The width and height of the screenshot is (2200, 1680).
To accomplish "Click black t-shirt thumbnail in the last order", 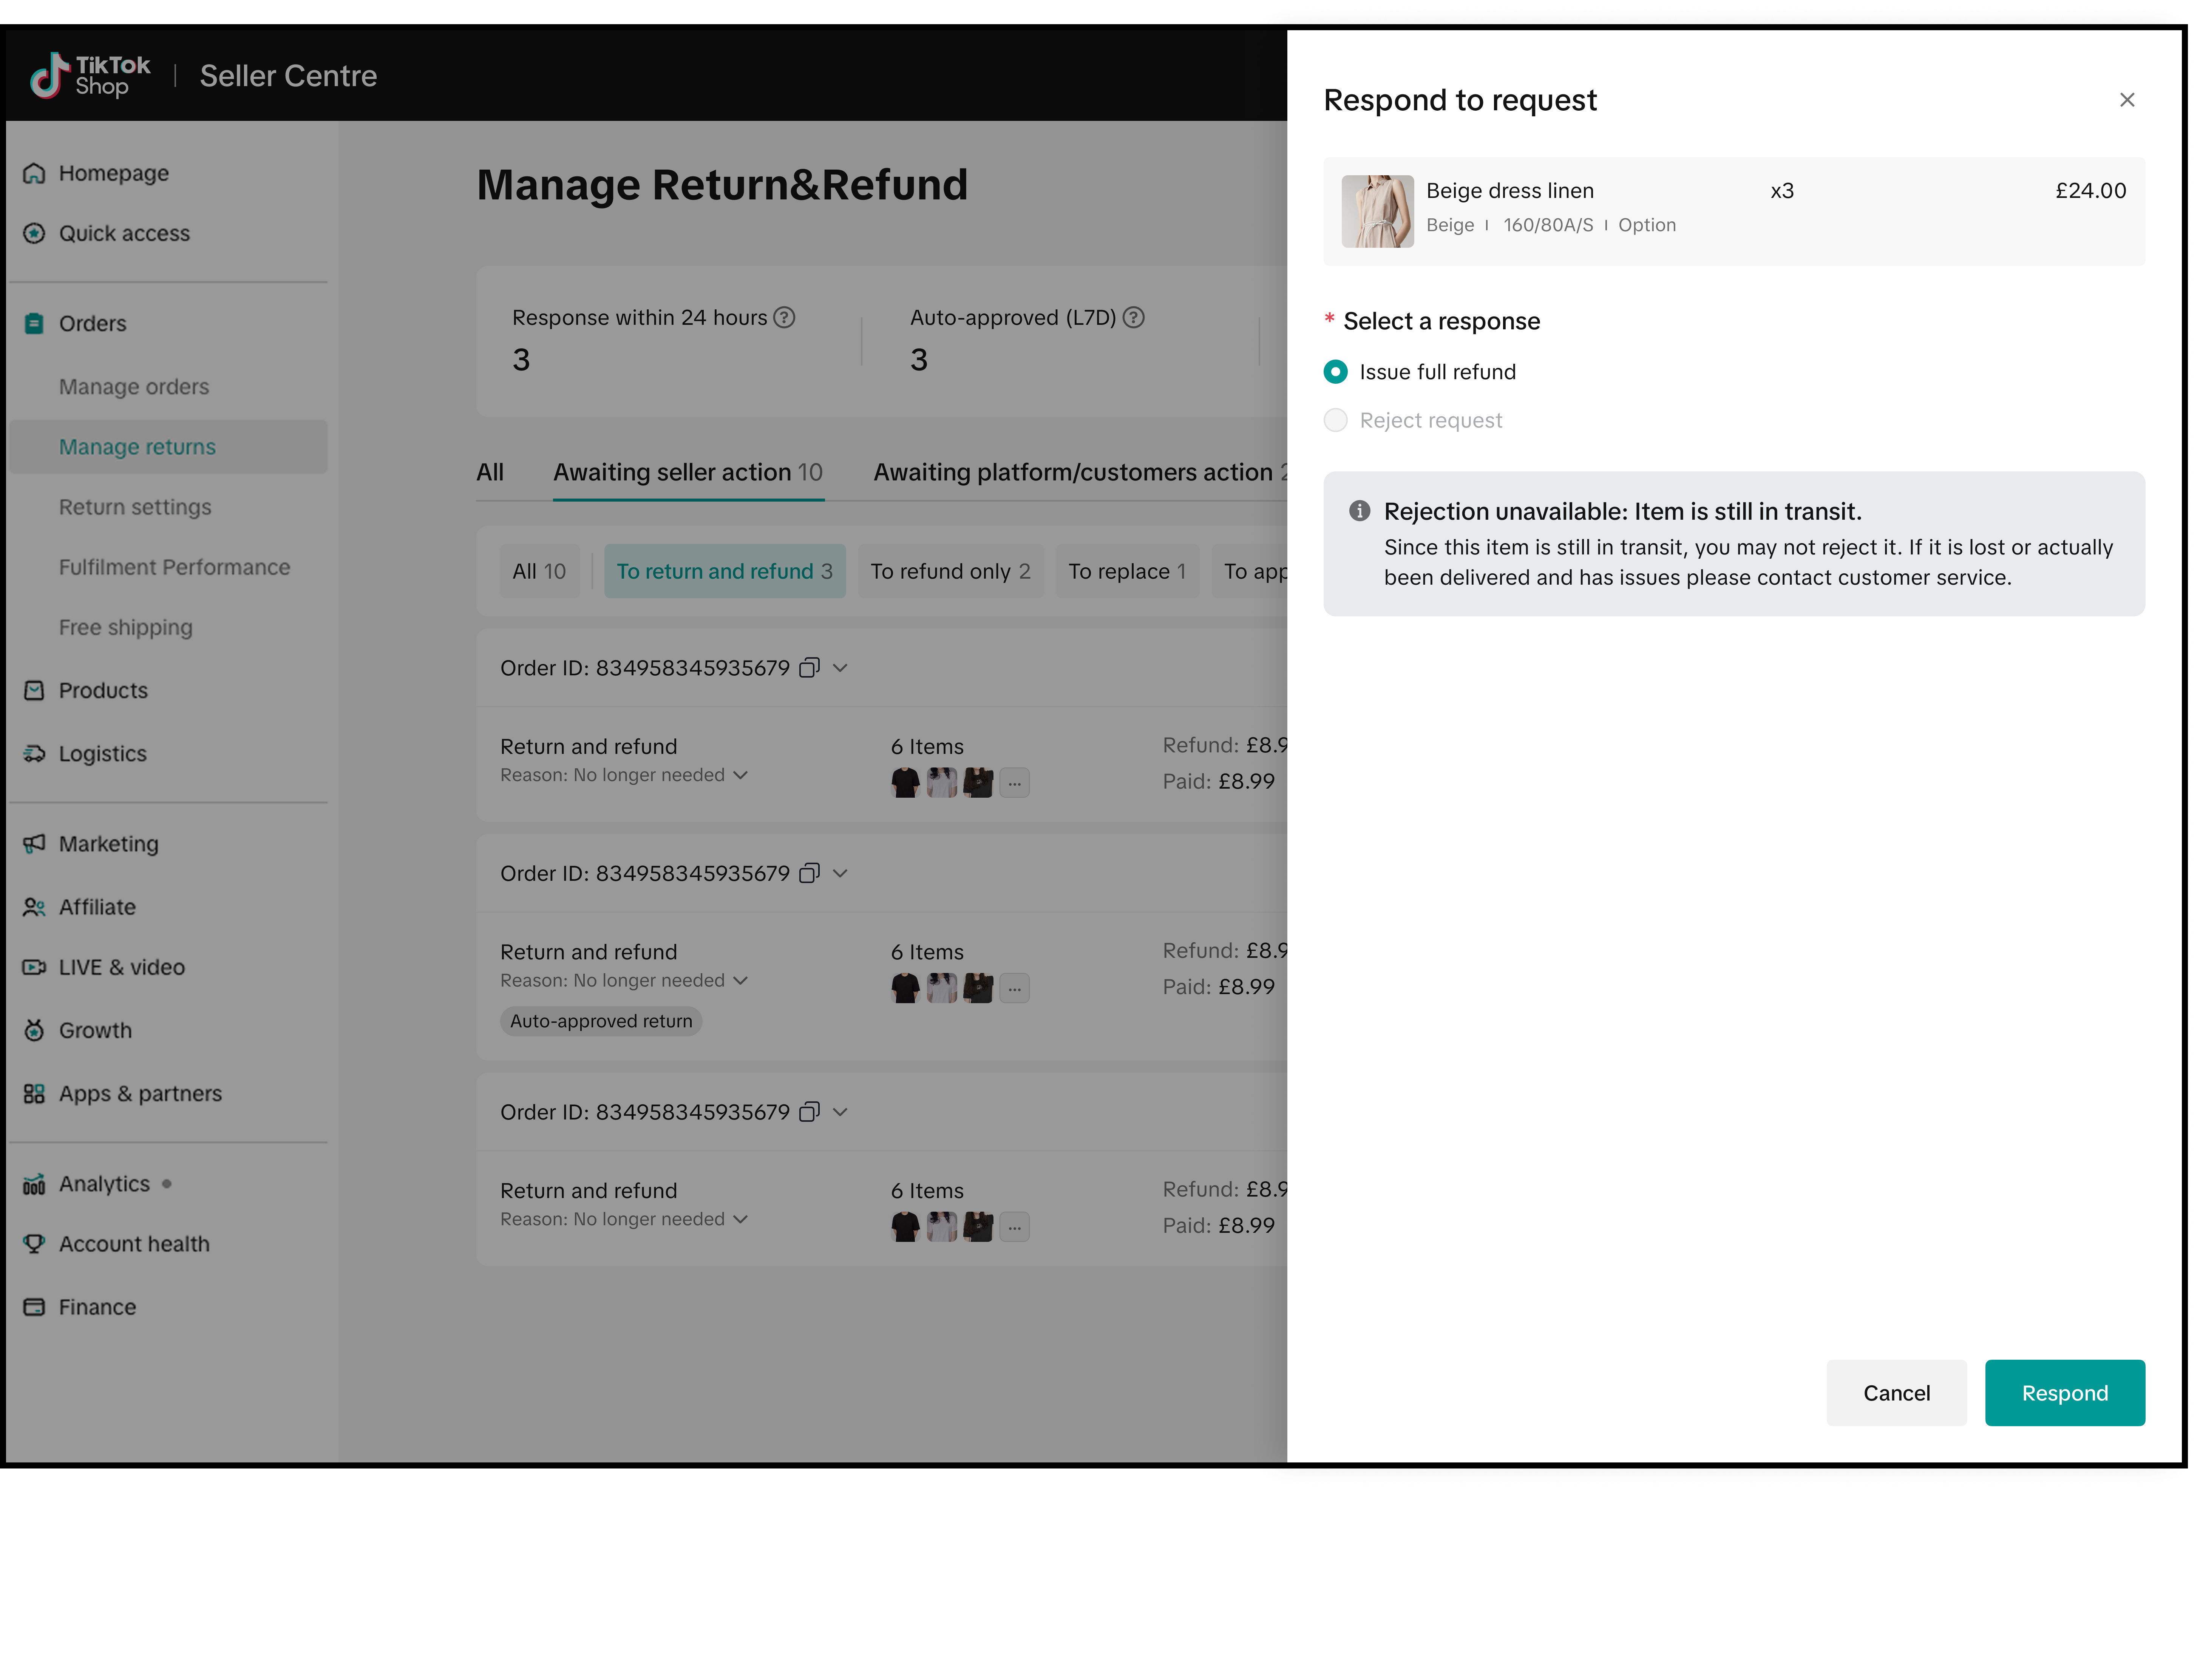I will tap(906, 1228).
